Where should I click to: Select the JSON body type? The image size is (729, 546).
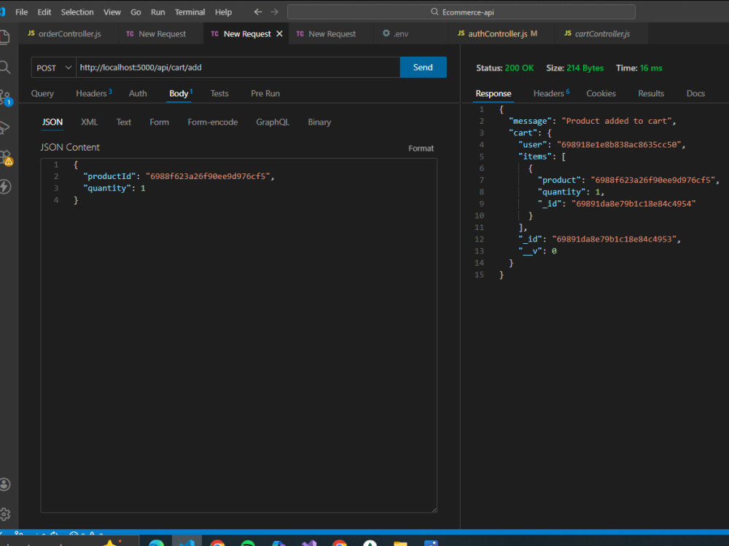pos(52,122)
